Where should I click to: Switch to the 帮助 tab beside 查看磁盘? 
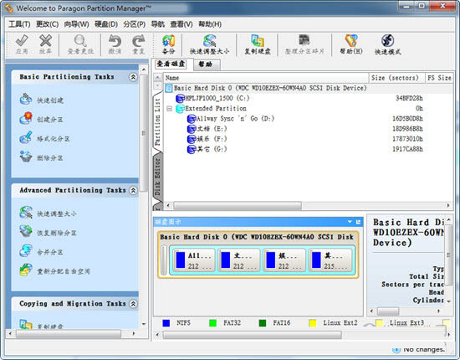pos(206,64)
